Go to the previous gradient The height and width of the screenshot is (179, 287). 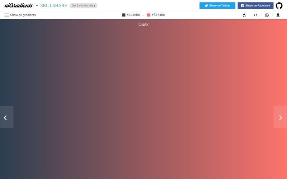coord(6,117)
